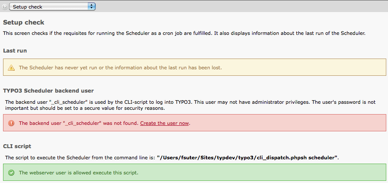Click the 'CLI script' section heading
This screenshot has width=388, height=183.
tap(17, 146)
